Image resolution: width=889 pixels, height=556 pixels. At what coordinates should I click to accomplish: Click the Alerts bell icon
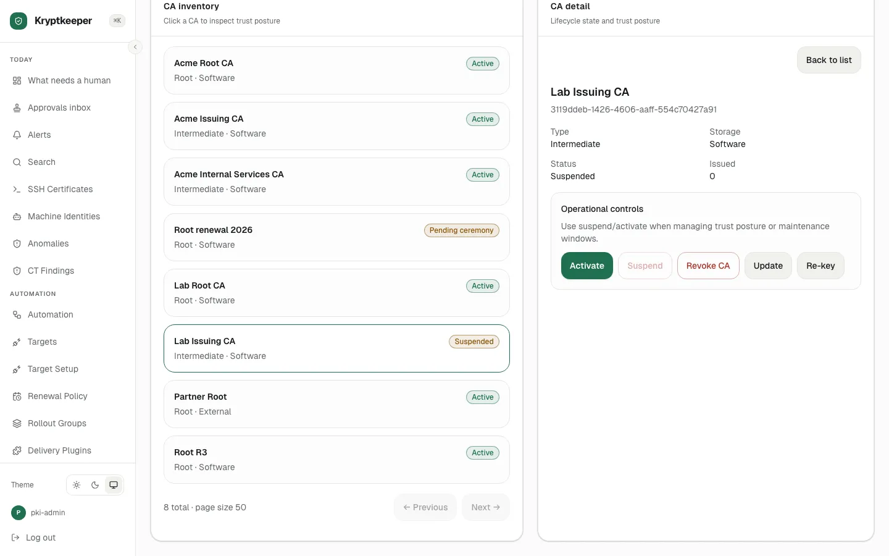coord(17,135)
